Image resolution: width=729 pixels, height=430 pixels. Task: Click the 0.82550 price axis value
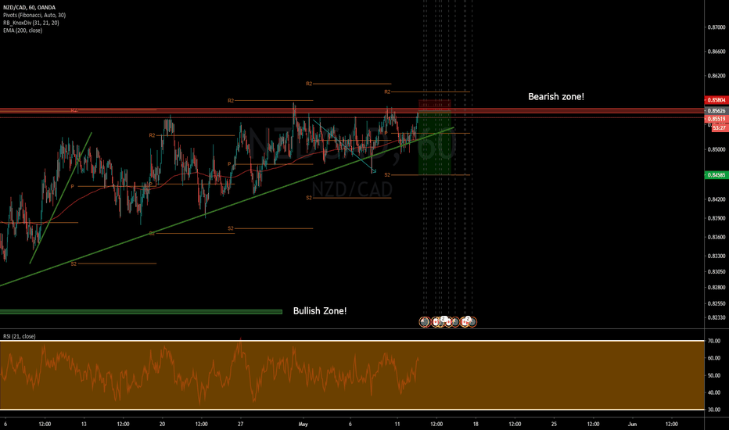(x=716, y=303)
